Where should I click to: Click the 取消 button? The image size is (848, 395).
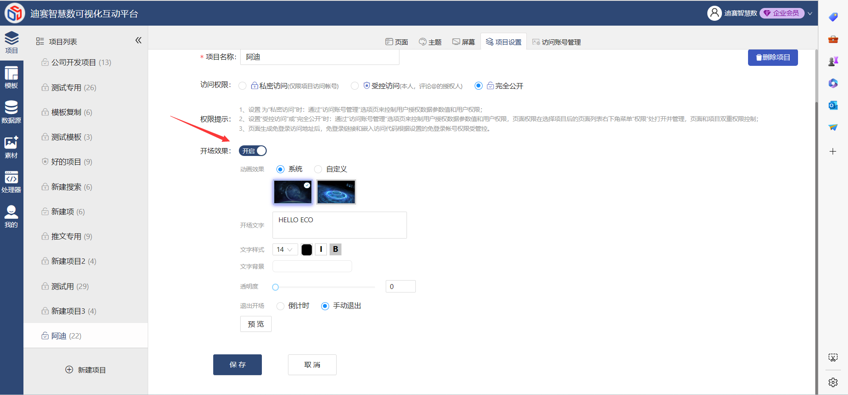tap(312, 365)
